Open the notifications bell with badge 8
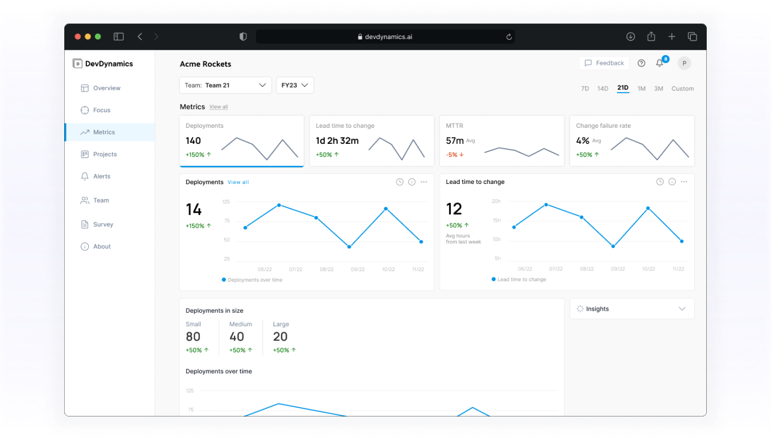771x440 pixels. click(x=660, y=63)
